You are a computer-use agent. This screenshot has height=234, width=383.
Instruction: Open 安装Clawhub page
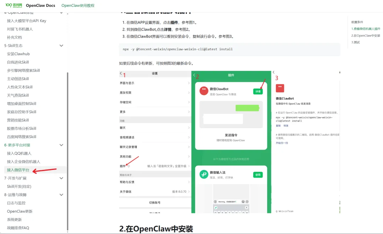18,54
